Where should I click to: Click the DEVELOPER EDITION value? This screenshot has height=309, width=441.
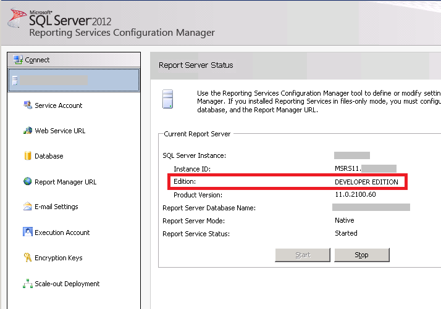(366, 182)
